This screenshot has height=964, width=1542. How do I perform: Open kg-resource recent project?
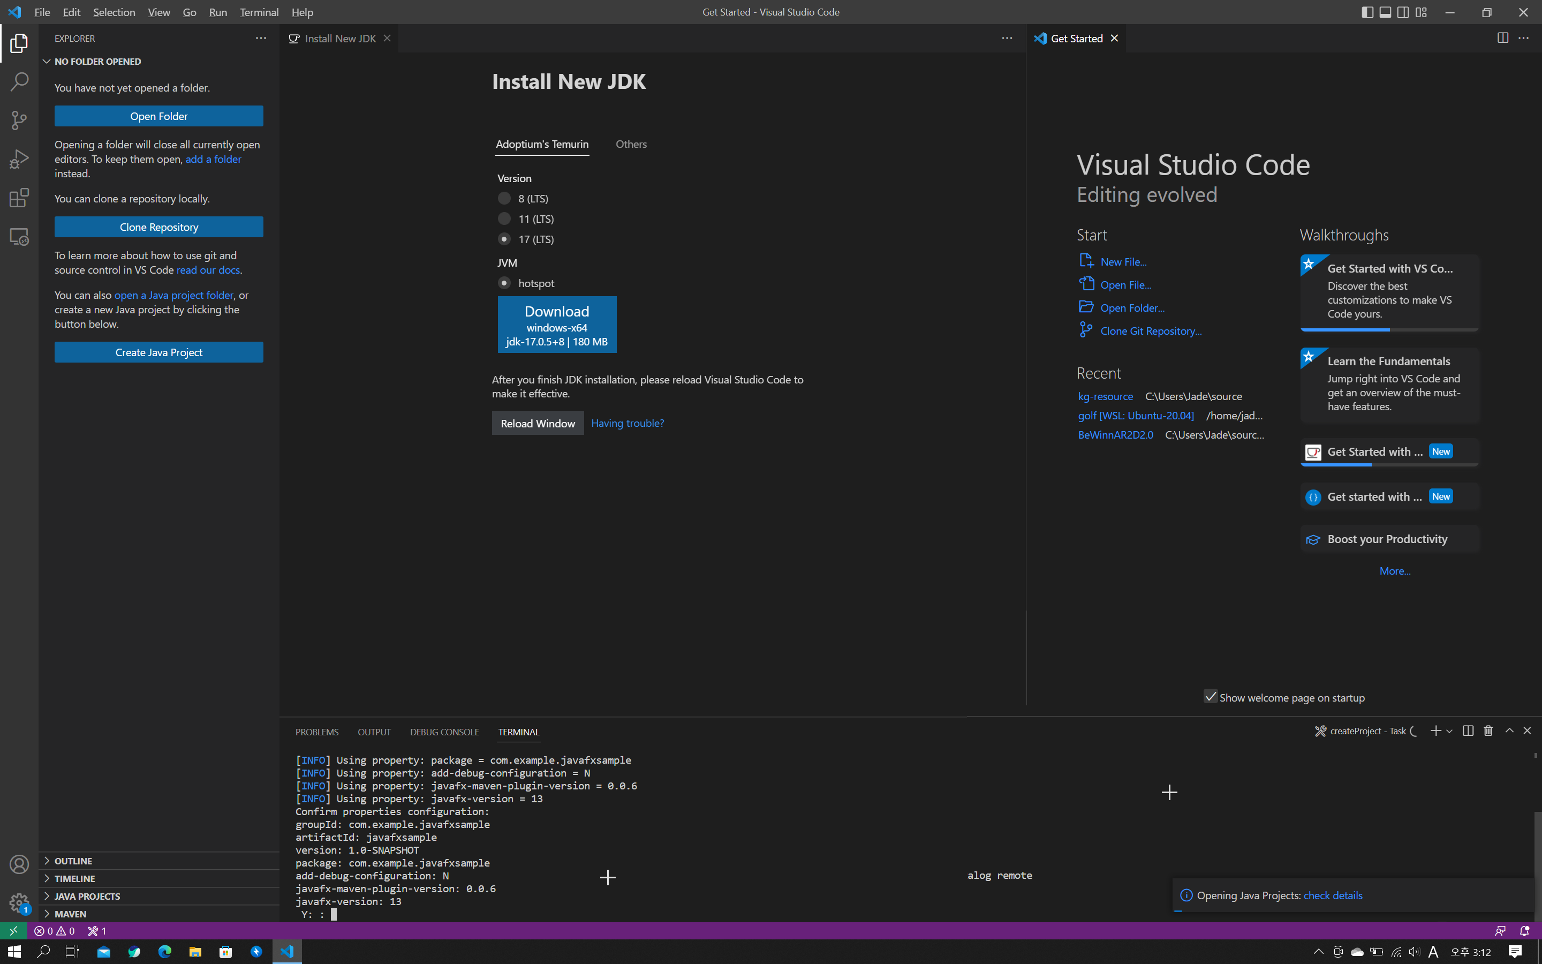1106,396
